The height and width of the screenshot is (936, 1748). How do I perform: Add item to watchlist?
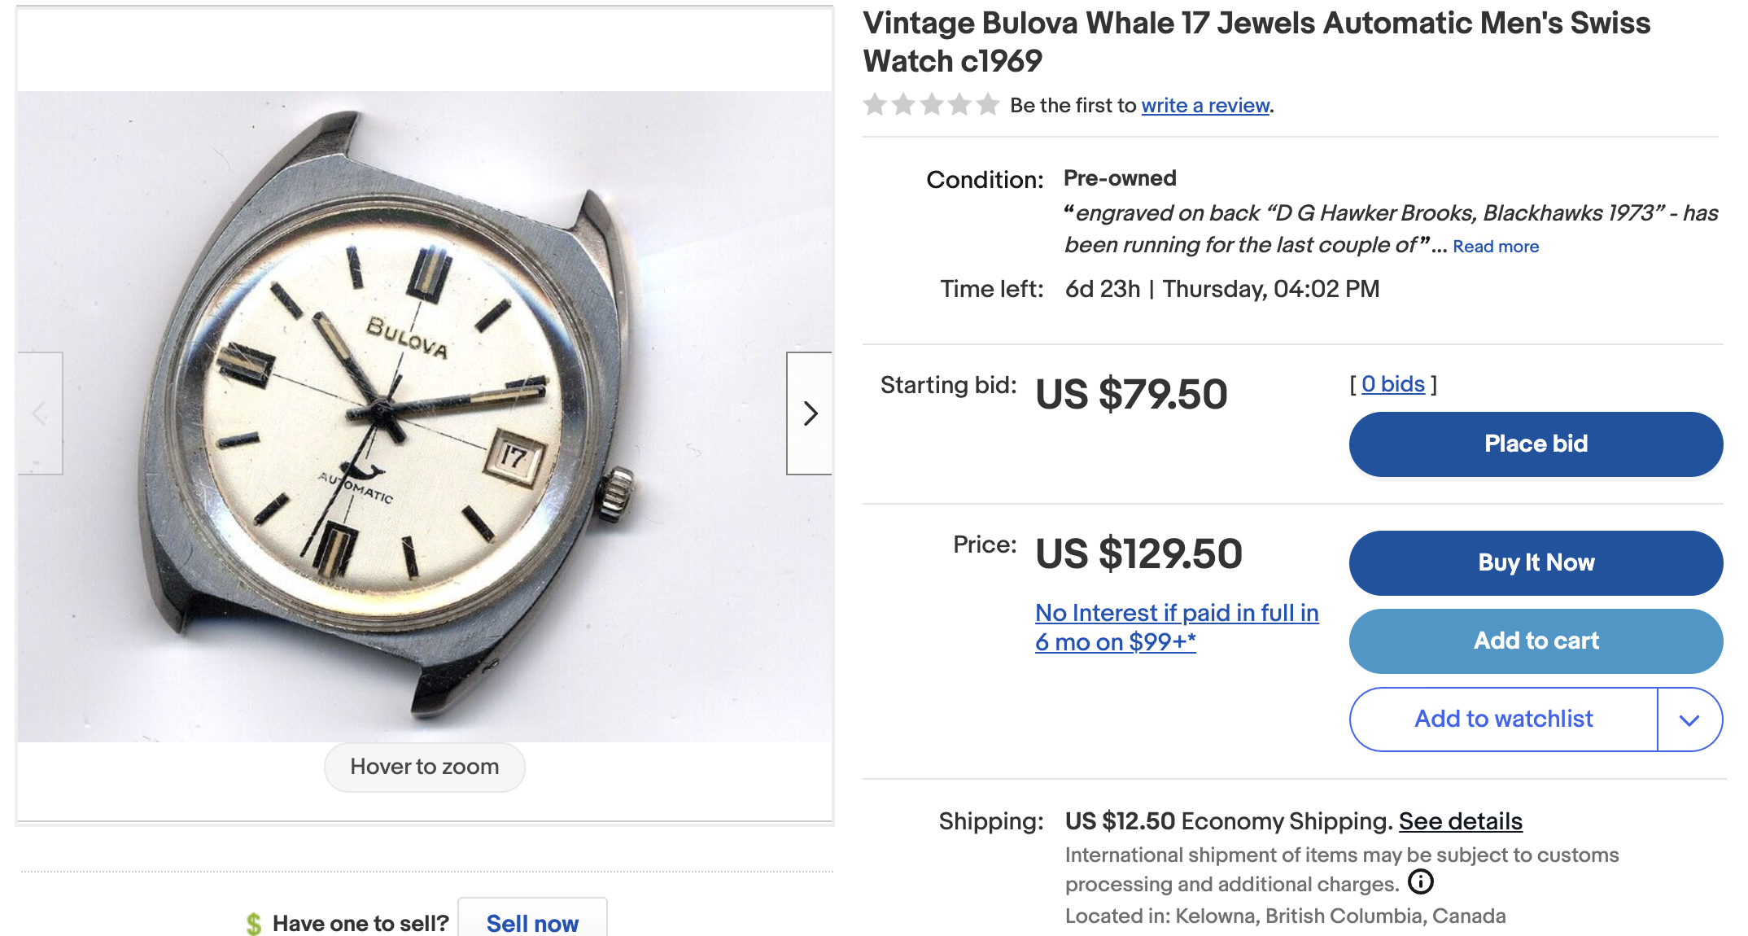click(1503, 719)
